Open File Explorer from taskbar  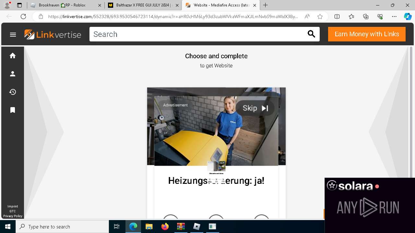[149, 227]
